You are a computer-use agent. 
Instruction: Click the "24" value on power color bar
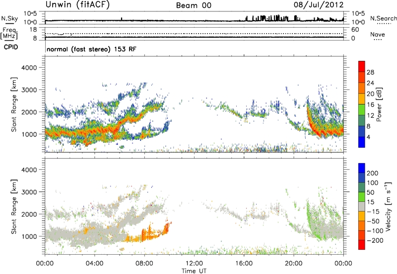coord(370,83)
